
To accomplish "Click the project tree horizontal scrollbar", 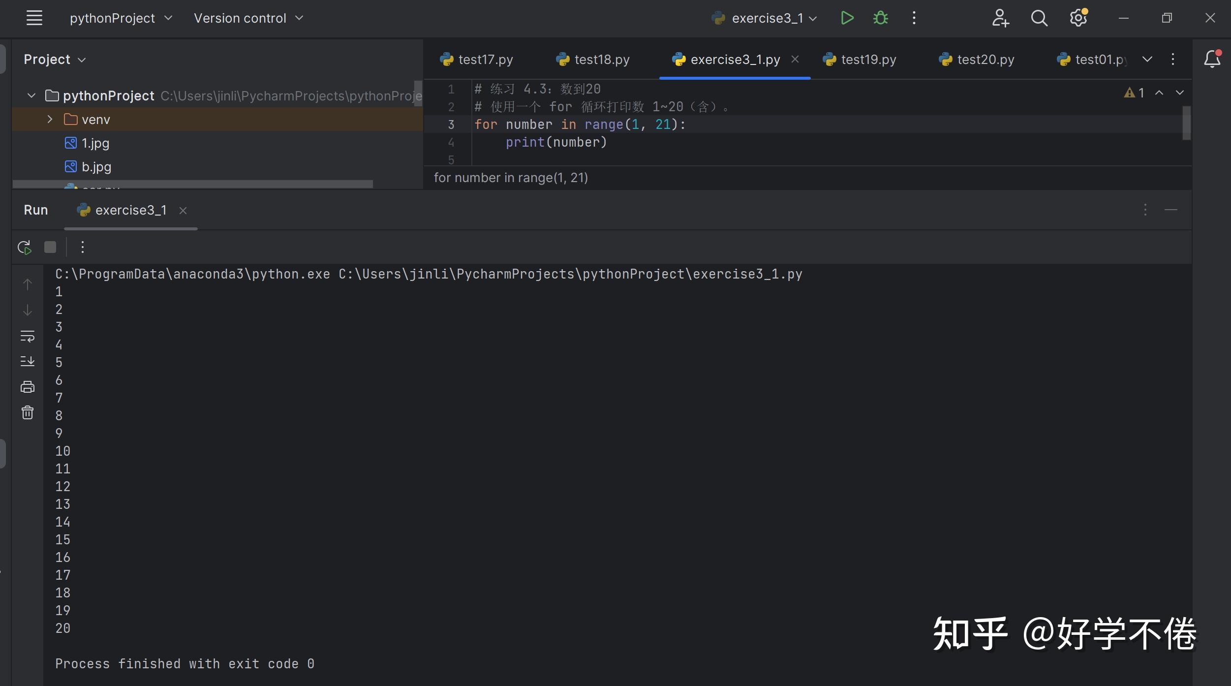I will click(x=193, y=184).
